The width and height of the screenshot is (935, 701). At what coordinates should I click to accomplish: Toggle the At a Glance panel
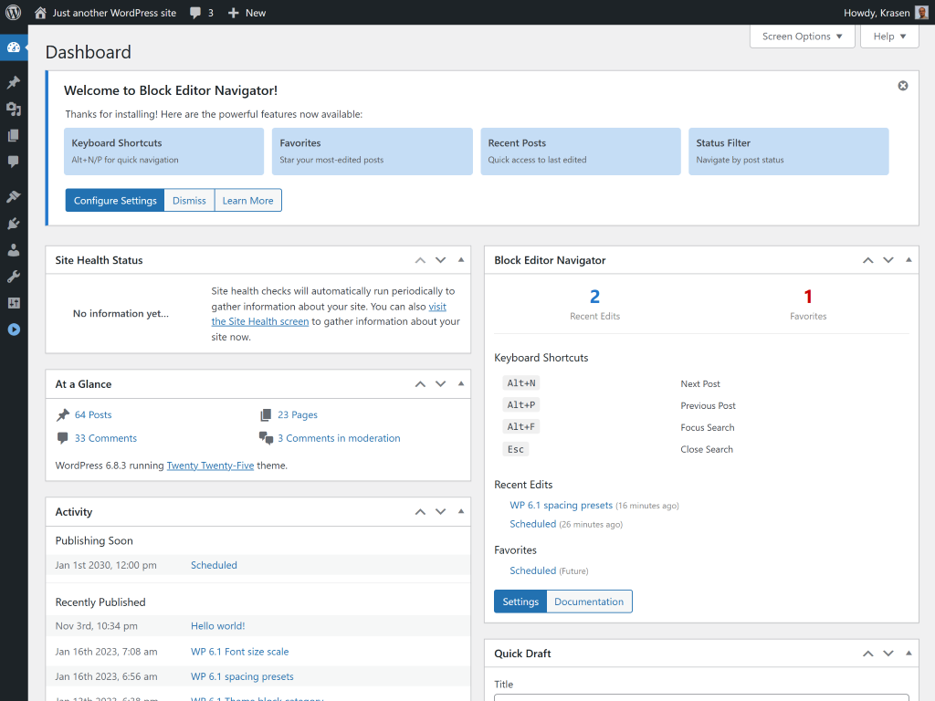(461, 384)
